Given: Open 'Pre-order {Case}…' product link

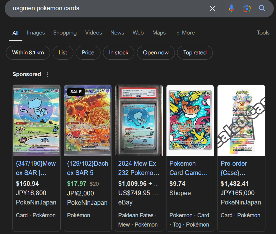Looking at the screenshot, I should (234, 168).
